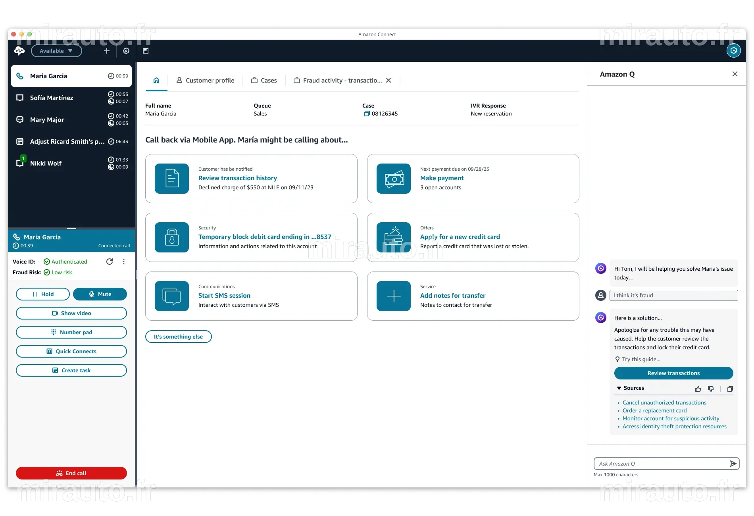Open Voice ID more options menu
Screen dimensions: 754x516
(x=124, y=262)
